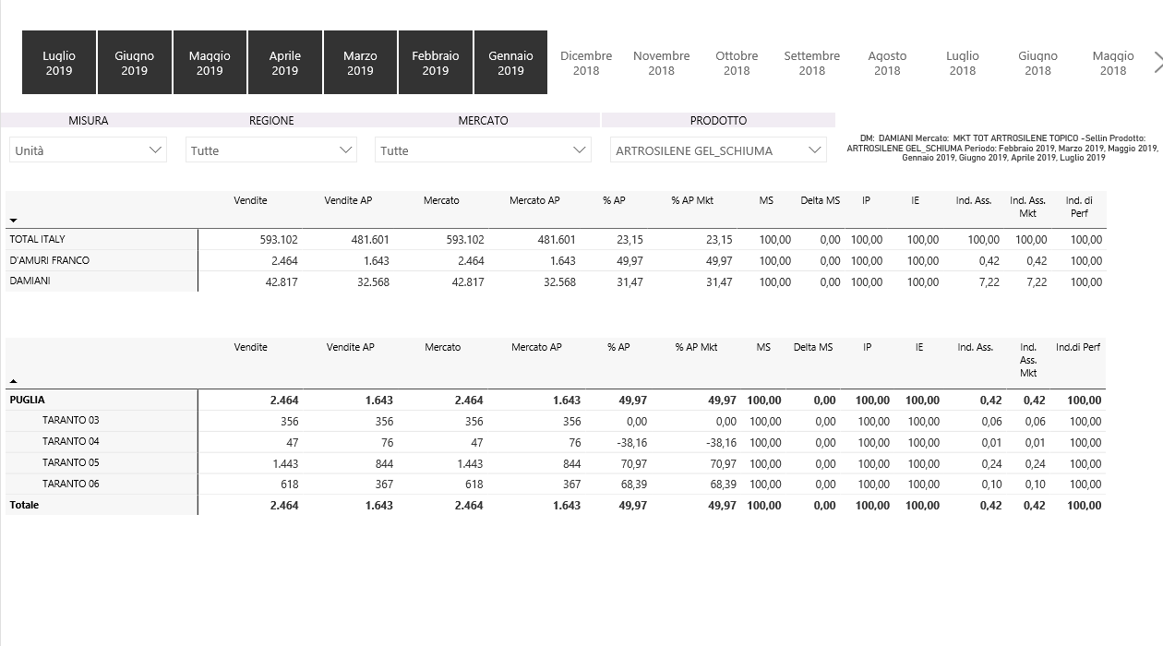
Task: Toggle the Dicembre 2018 month tile
Action: (586, 63)
